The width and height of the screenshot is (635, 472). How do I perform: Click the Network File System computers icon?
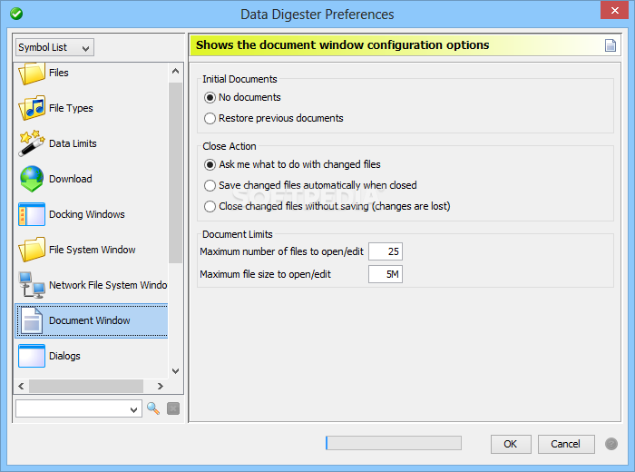[32, 284]
